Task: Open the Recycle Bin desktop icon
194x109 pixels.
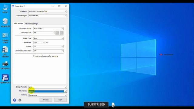Action: point(5,22)
